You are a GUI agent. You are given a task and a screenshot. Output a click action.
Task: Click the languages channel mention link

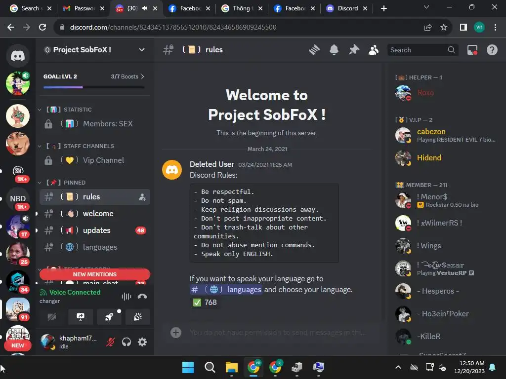tap(225, 289)
